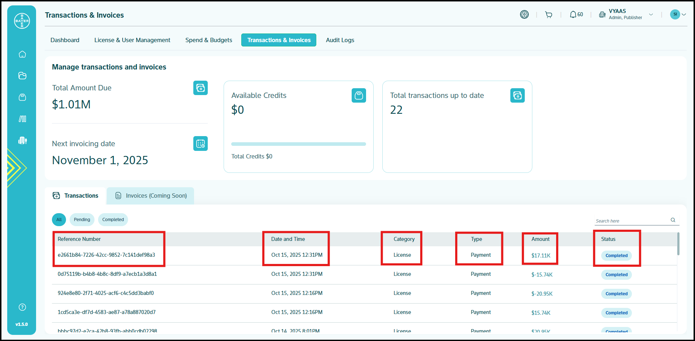The image size is (695, 341).
Task: Open the help question mark icon
Action: [22, 307]
